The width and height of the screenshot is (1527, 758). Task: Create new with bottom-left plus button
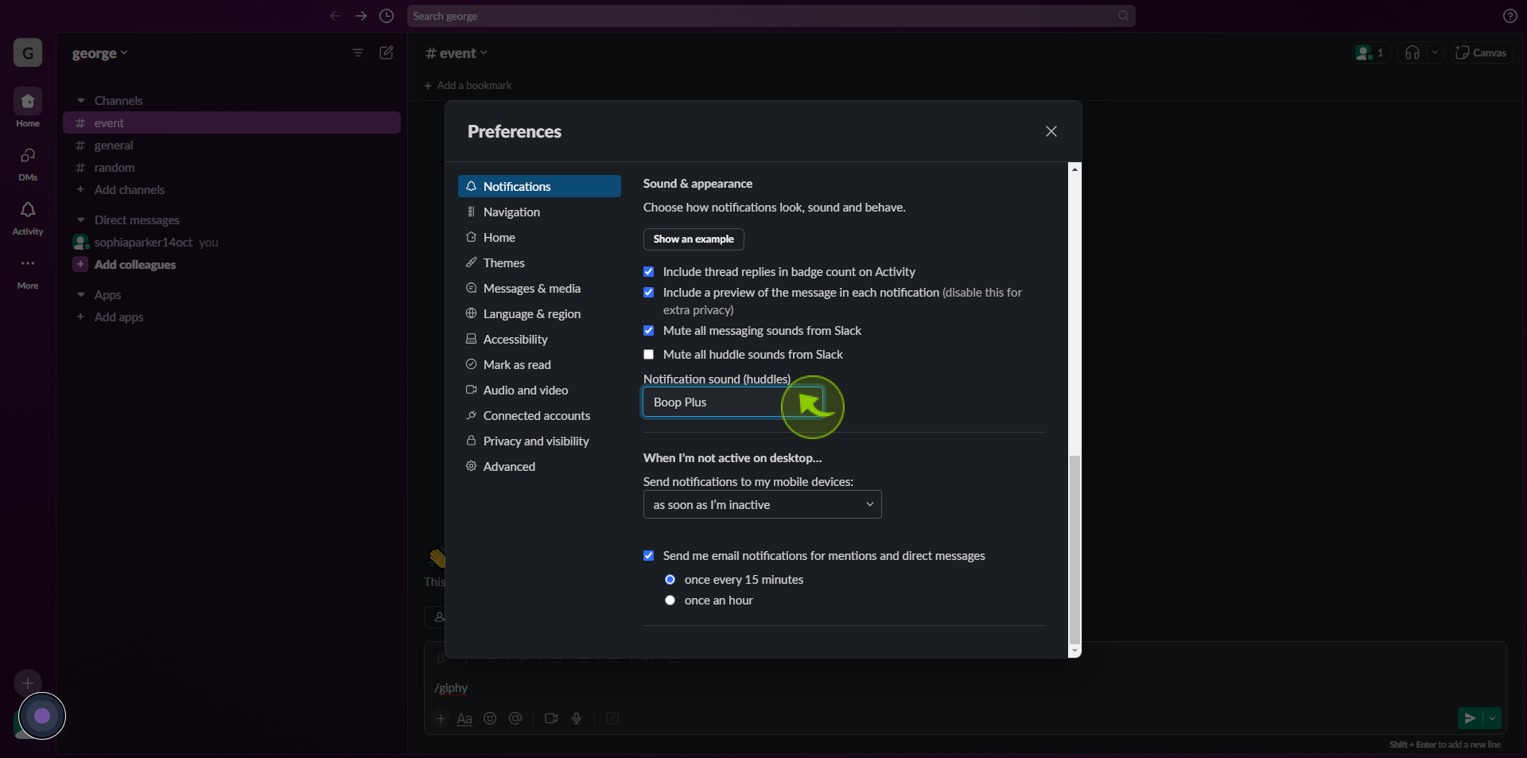(28, 682)
